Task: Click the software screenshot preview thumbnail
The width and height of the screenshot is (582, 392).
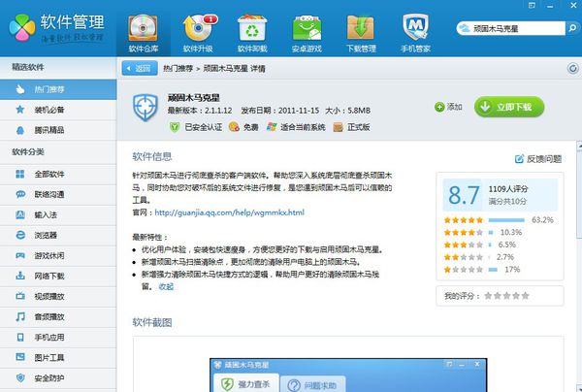Action: point(348,375)
